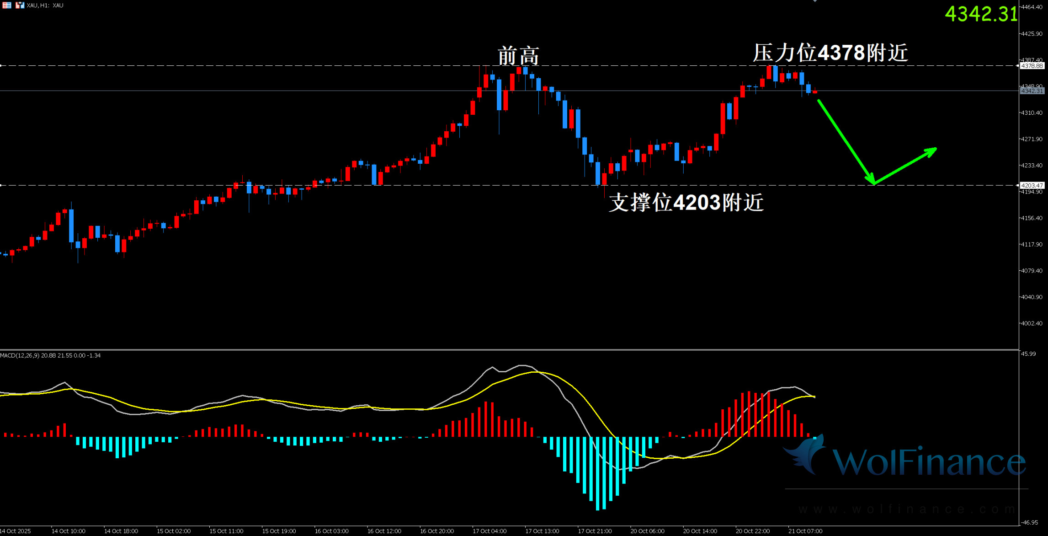Select the left anchor of support line
1048x536 pixels.
[1, 185]
